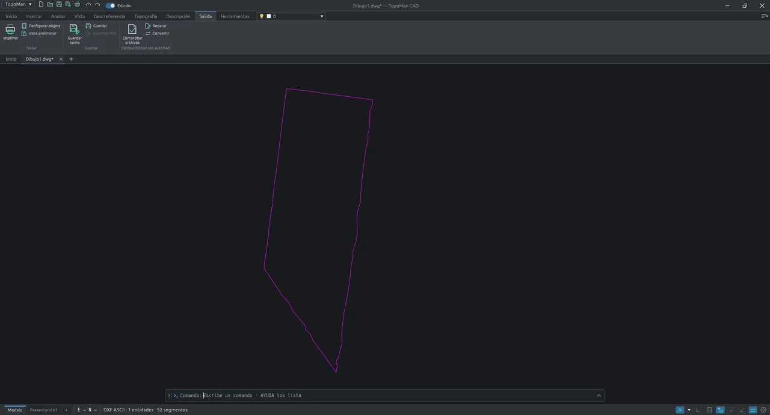Open Vista preliminar print preview
Image resolution: width=770 pixels, height=415 pixels.
(39, 33)
